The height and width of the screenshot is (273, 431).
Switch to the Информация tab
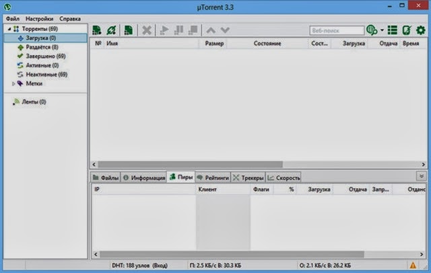coord(143,178)
